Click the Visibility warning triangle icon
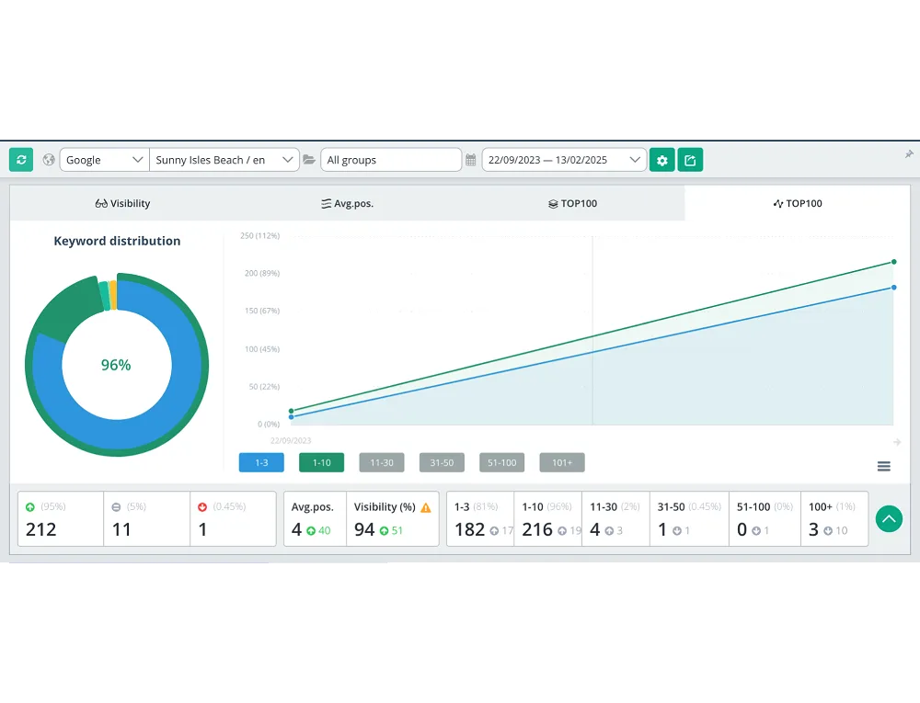This screenshot has width=920, height=703. [x=425, y=507]
